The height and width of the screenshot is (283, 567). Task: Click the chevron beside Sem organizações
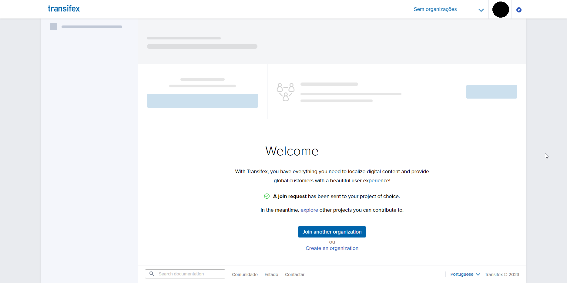pos(481,10)
